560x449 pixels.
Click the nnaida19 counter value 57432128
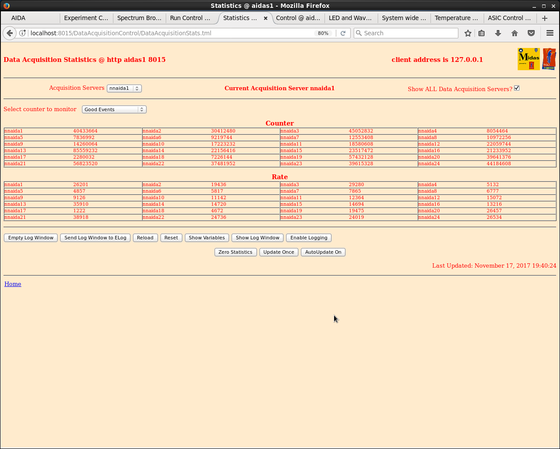pos(361,157)
